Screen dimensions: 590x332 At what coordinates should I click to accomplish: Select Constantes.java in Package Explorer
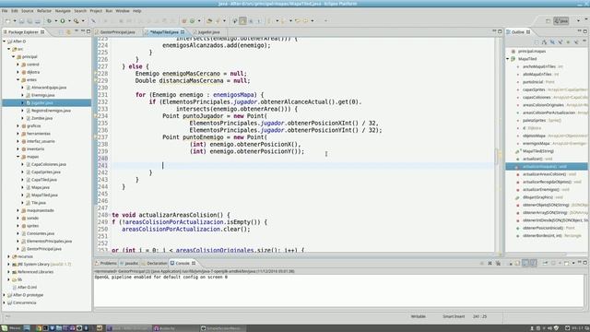click(41, 233)
